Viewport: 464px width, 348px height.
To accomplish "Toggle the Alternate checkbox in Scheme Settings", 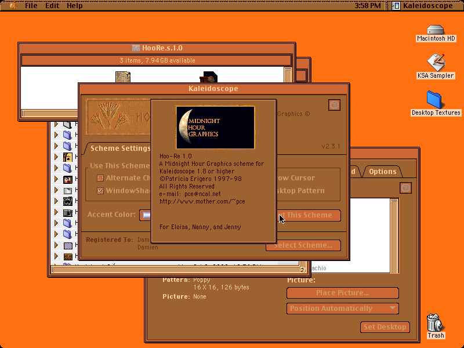I will [x=100, y=178].
